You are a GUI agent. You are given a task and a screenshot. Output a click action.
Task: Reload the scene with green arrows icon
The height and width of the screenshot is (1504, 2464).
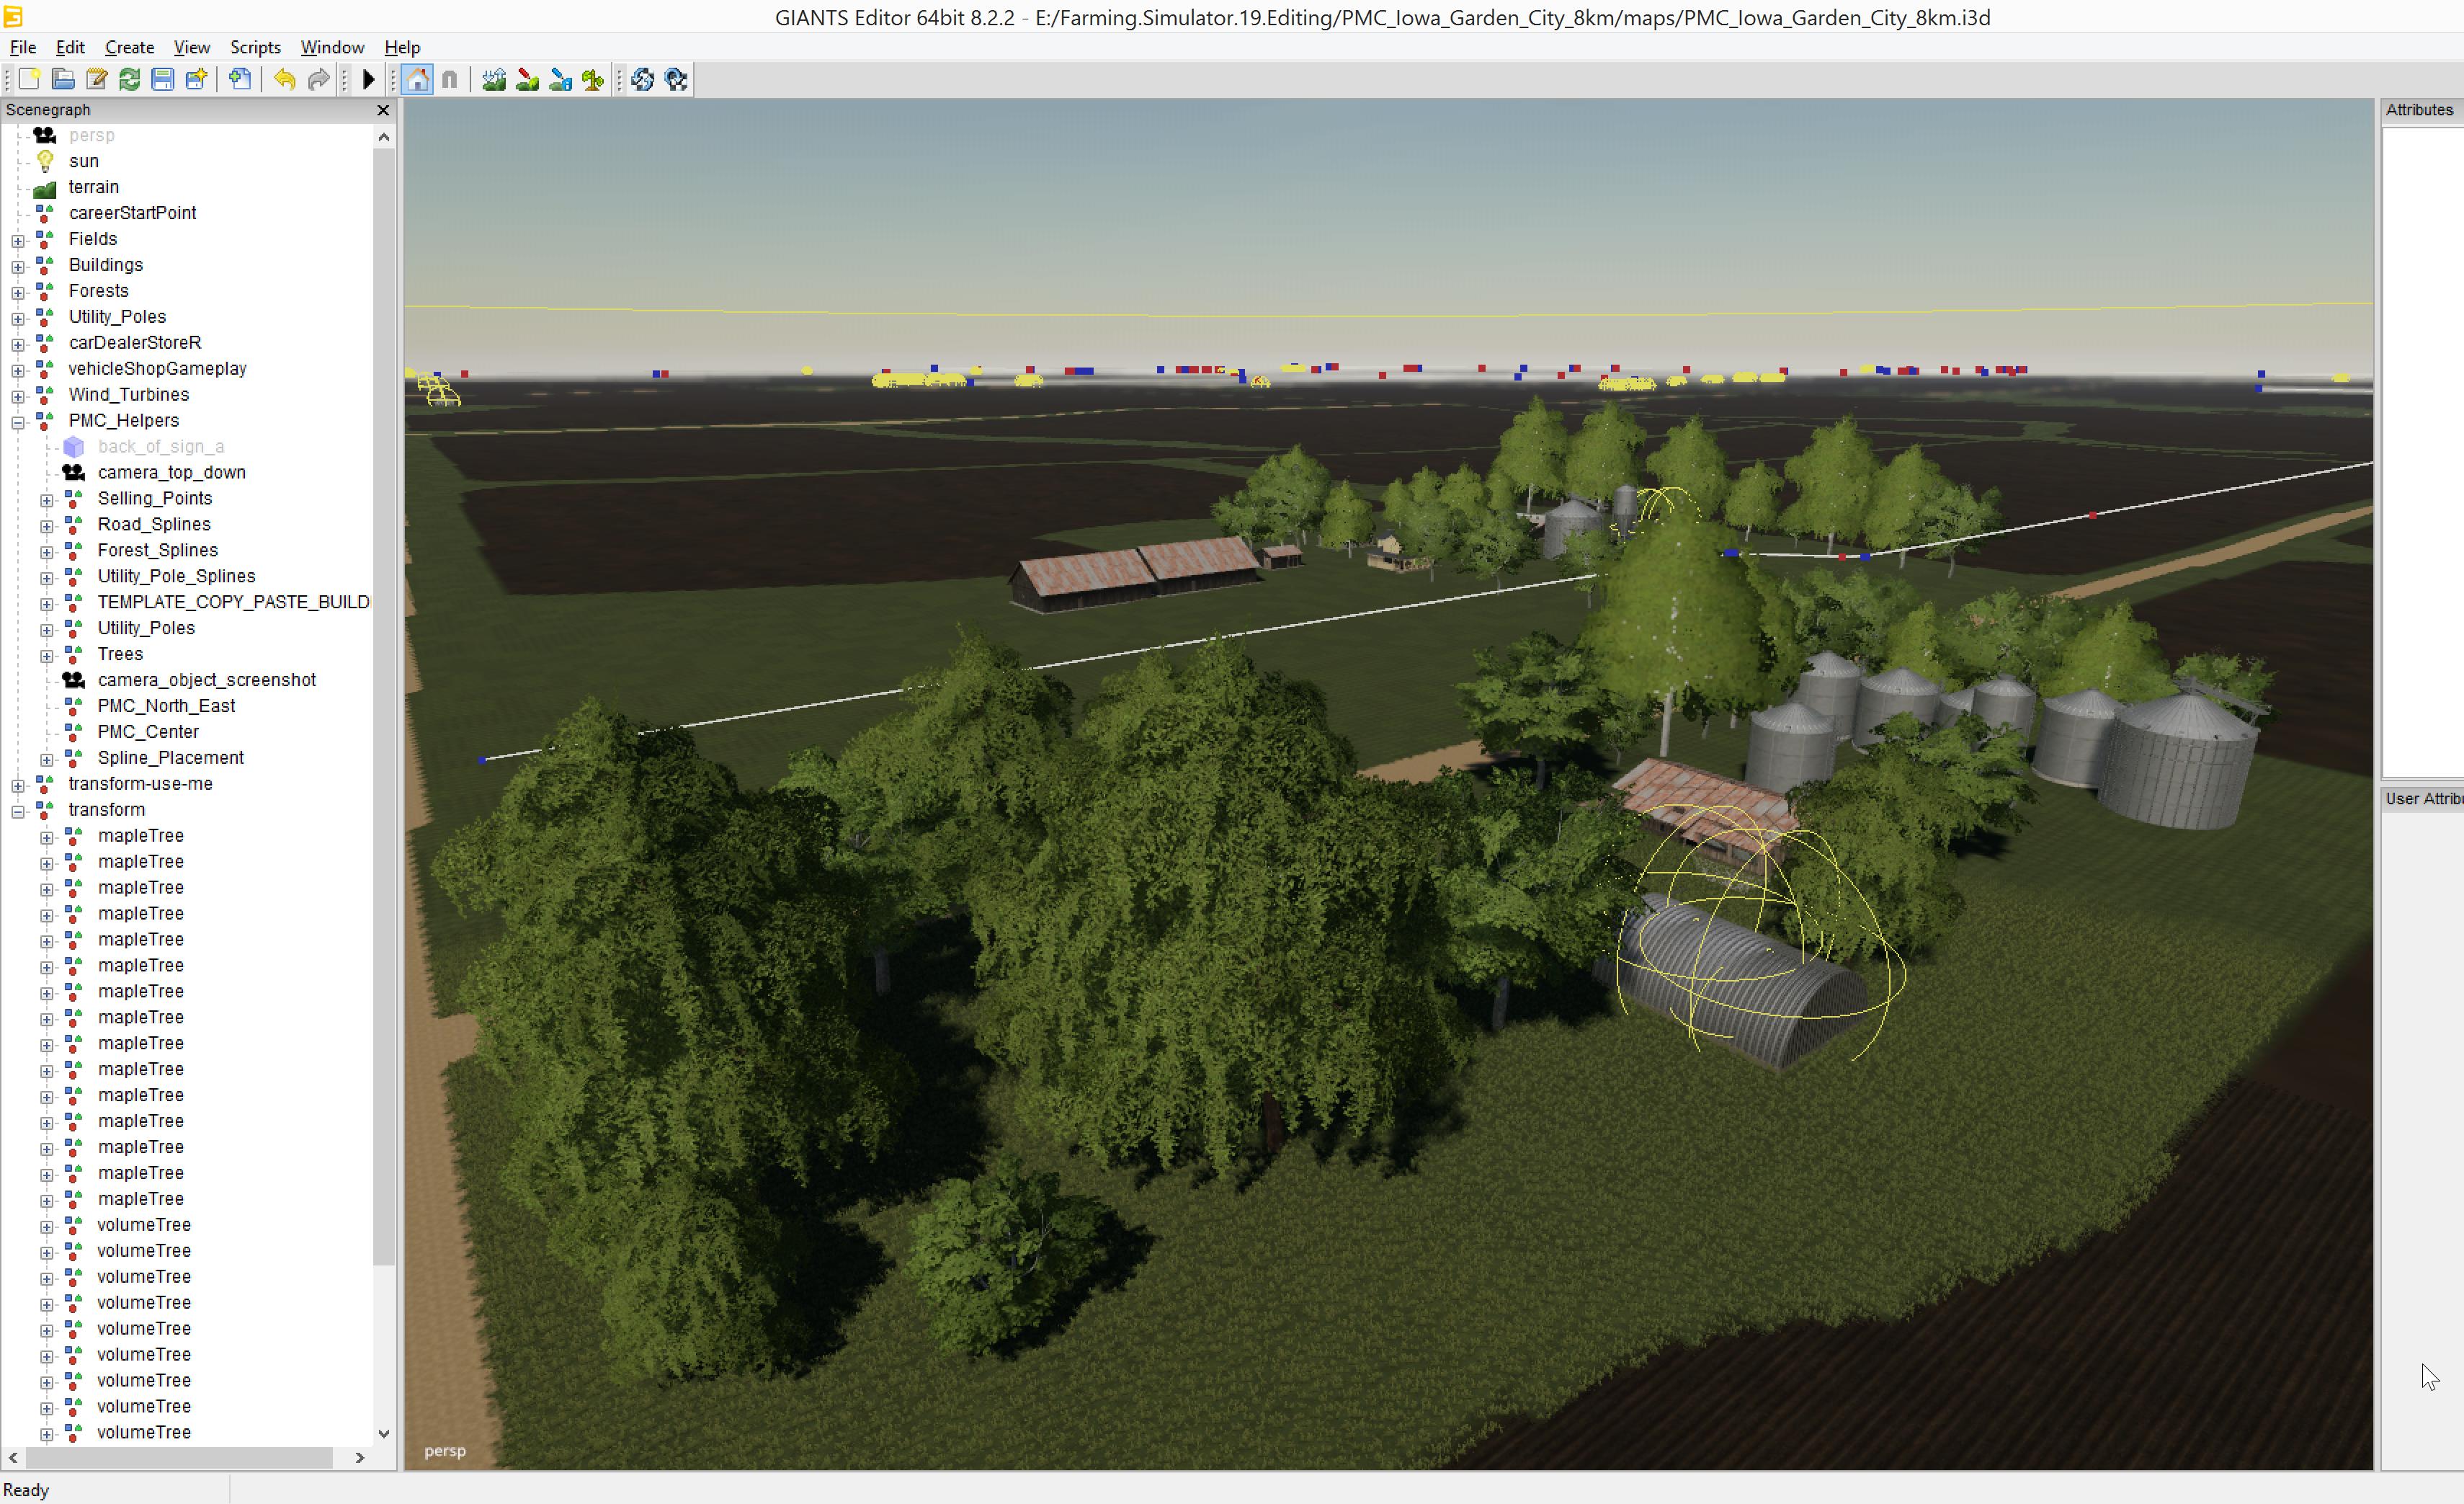point(129,80)
